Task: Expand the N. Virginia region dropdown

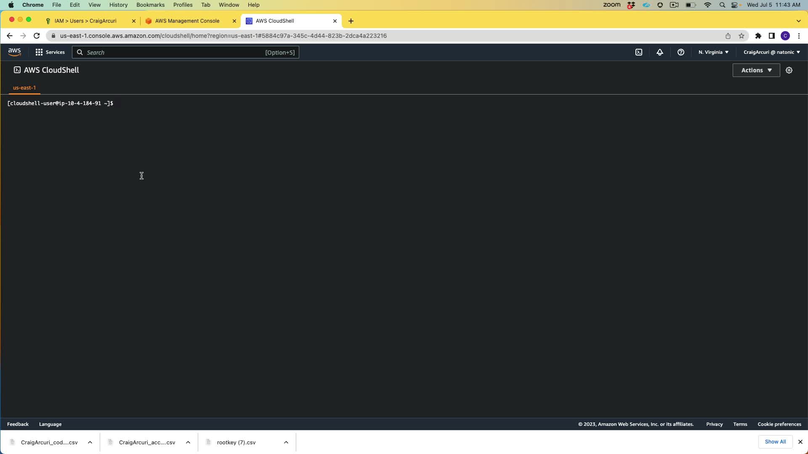Action: 713,52
